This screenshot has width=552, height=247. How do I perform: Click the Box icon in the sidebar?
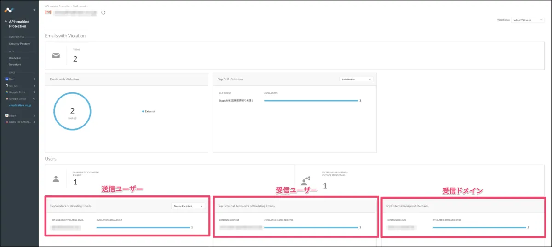pos(6,79)
